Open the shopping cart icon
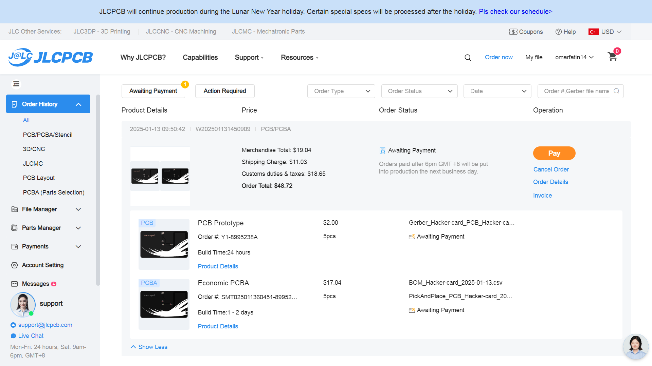This screenshot has width=652, height=366. tap(613, 57)
